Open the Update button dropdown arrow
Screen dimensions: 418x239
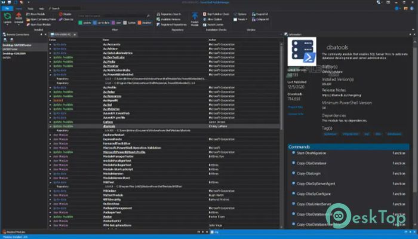7,25
